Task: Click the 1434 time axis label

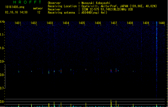Action: (66, 23)
